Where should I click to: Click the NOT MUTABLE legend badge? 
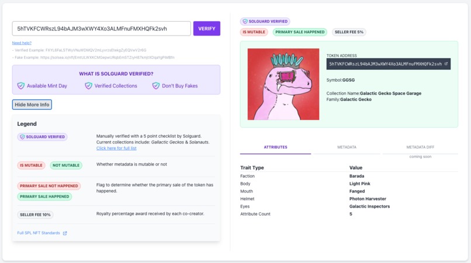[66, 165]
